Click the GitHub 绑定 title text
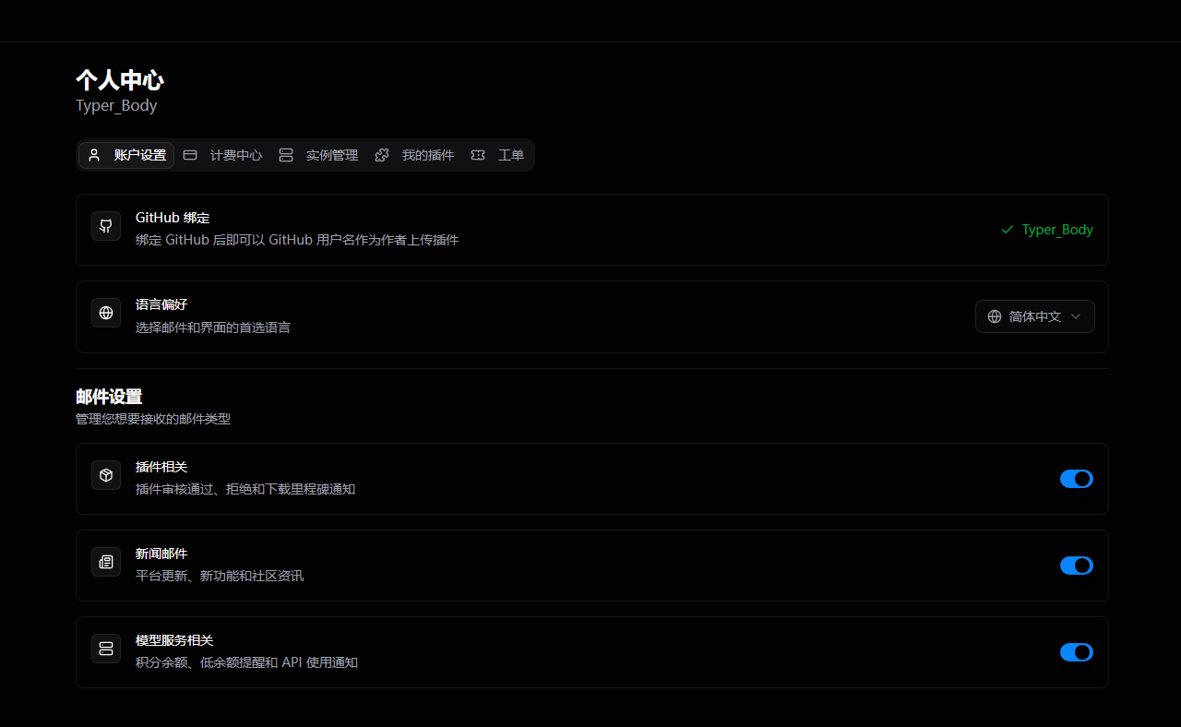This screenshot has height=727, width=1181. (x=173, y=218)
